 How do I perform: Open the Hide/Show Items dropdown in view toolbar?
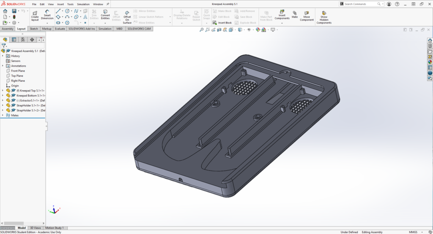[249, 30]
